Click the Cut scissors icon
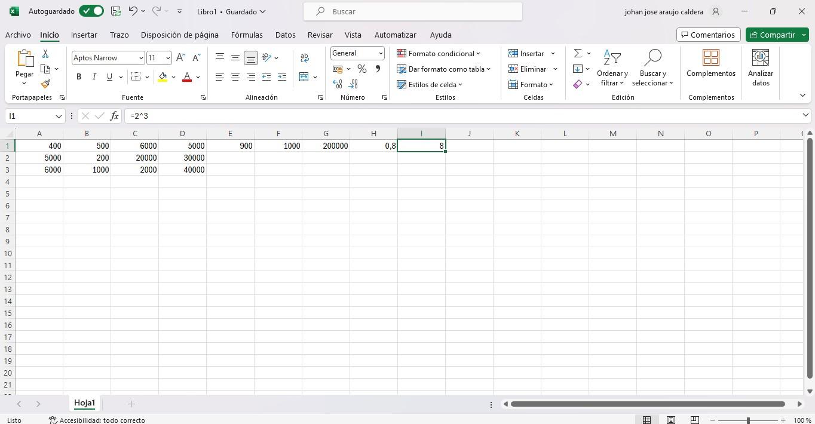Image resolution: width=815 pixels, height=424 pixels. tap(45, 54)
